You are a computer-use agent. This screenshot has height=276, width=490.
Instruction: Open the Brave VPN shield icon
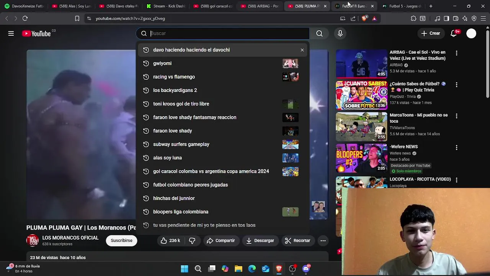474,18
